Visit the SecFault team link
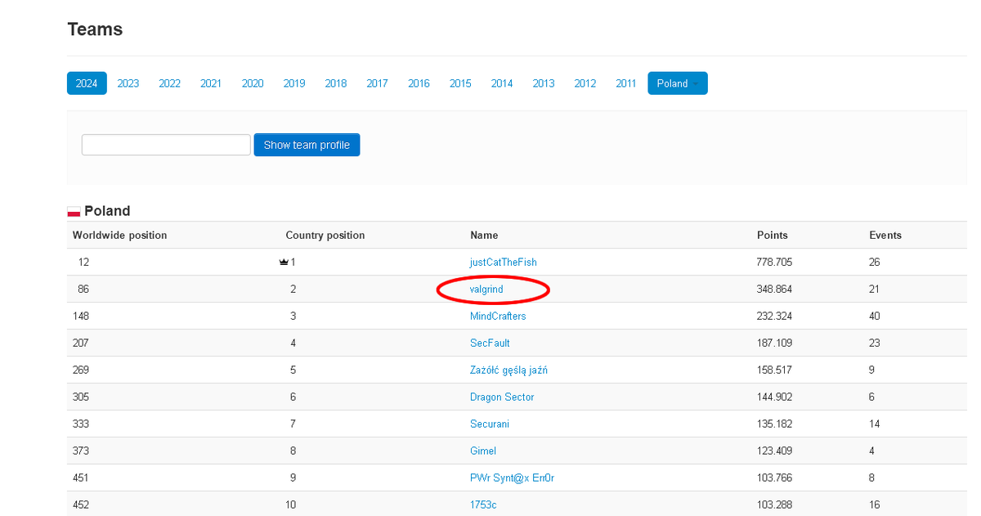The width and height of the screenshot is (981, 516). coord(490,343)
